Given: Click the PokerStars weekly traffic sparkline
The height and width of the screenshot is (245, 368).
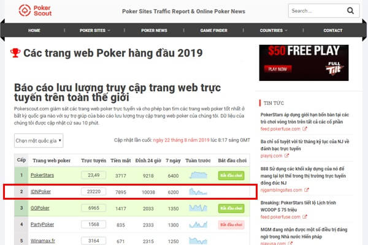Looking at the screenshot, I should [x=198, y=175].
